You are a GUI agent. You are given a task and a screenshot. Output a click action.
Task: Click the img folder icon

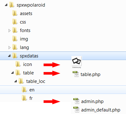[x=15, y=39]
